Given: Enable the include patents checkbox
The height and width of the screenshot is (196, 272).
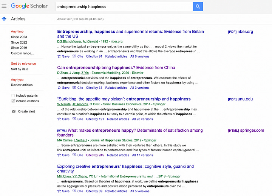Looking at the screenshot, I should pos(13,96).
